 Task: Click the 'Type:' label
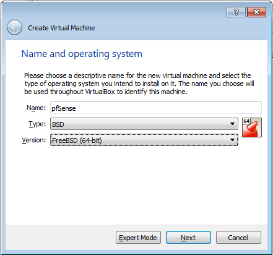pos(37,124)
